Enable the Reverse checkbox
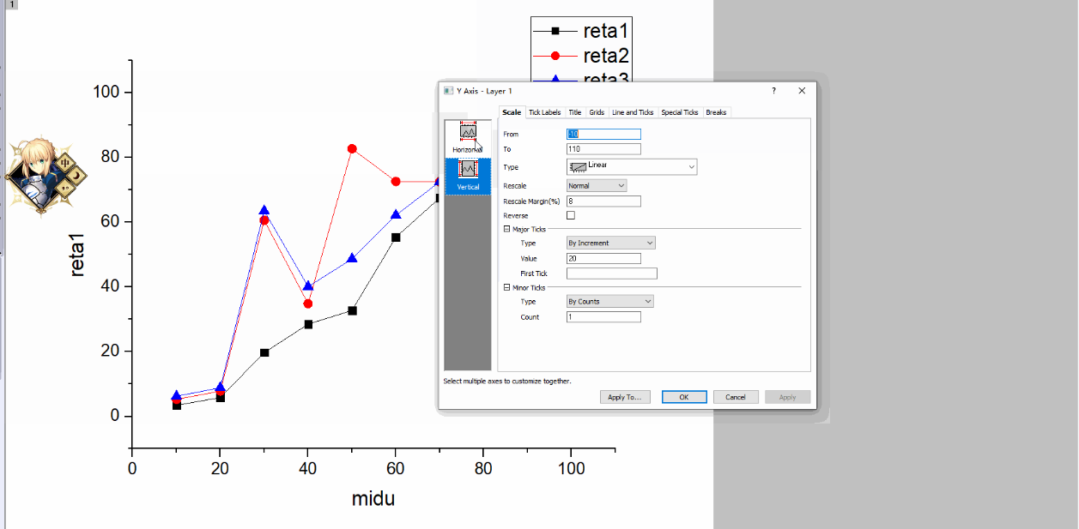1079x529 pixels. coord(571,216)
